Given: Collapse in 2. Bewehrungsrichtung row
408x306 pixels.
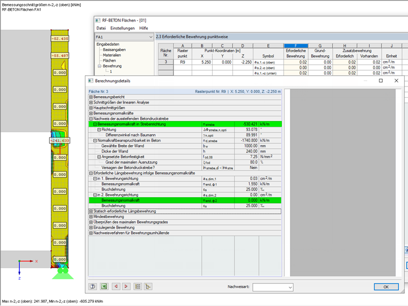Looking at the screenshot, I should 95,195.
